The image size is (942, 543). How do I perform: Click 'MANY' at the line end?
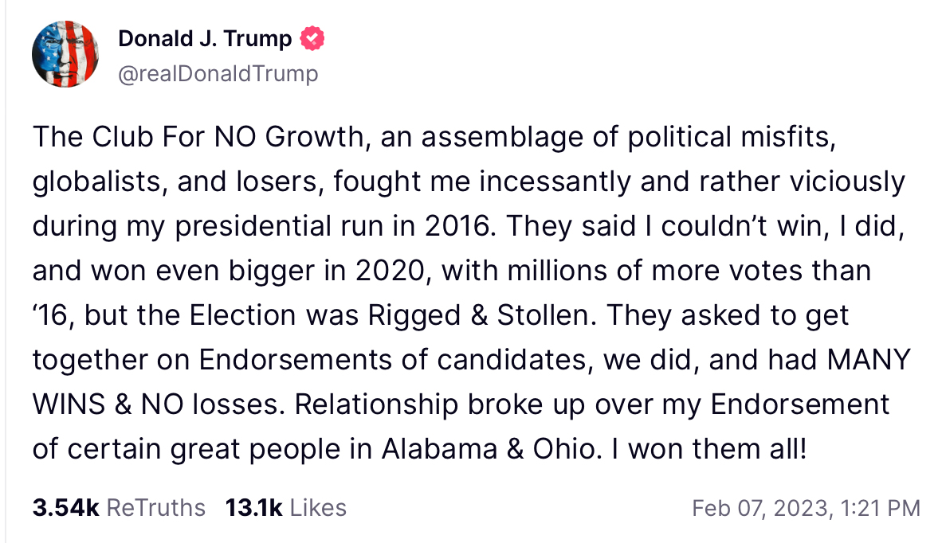[869, 360]
